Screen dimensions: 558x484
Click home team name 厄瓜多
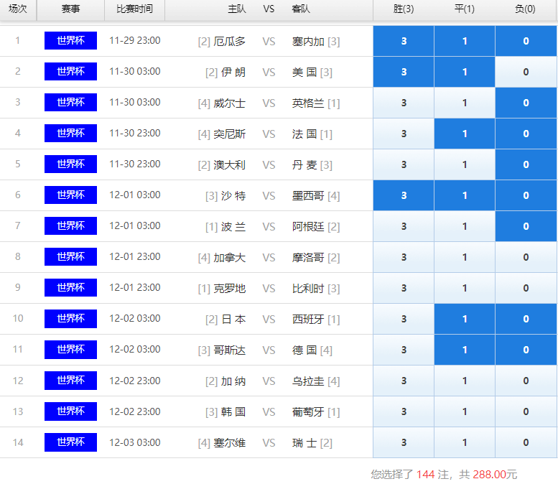(x=230, y=42)
